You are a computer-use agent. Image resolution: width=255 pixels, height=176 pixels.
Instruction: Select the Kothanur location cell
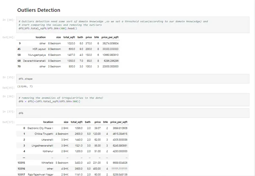[48, 151]
